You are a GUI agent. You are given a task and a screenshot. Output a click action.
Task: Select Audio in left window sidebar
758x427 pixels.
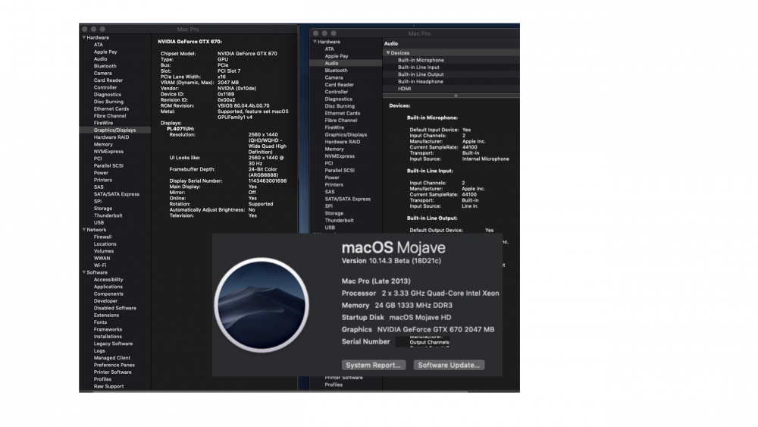click(x=101, y=59)
